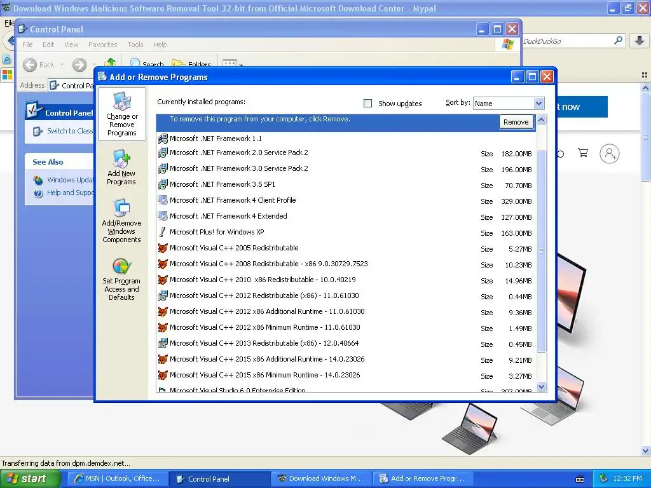
Task: Click the browser downloads arrow icon
Action: (640, 41)
